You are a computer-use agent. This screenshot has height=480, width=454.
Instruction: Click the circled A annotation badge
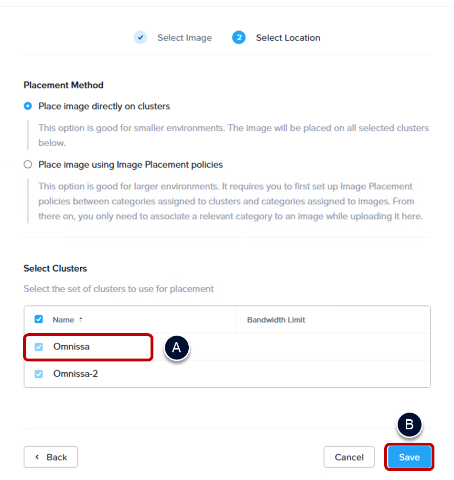pyautogui.click(x=177, y=348)
